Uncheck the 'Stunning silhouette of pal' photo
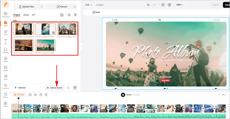 (x=32, y=49)
